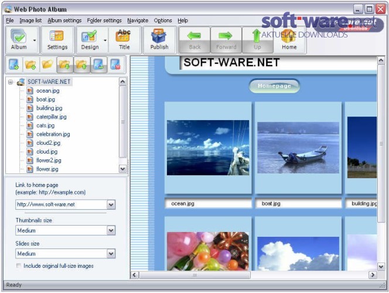This screenshot has width=389, height=293.
Task: Open the home page link dropdown arrow
Action: [x=111, y=205]
